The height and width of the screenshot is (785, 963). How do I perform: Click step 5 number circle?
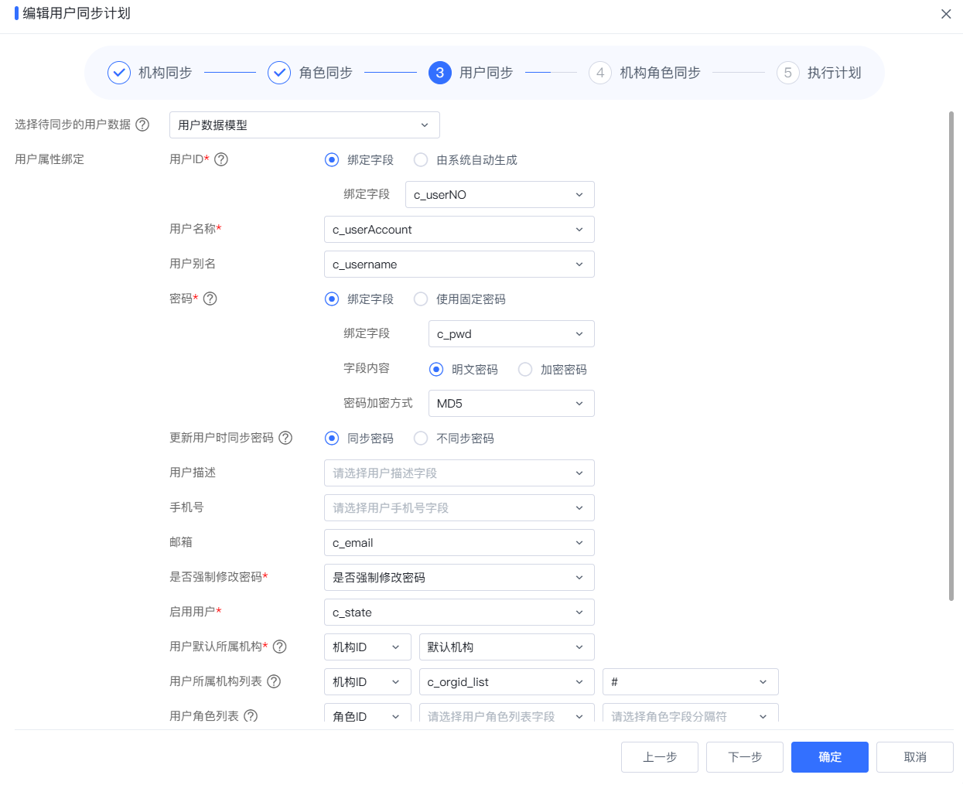788,73
